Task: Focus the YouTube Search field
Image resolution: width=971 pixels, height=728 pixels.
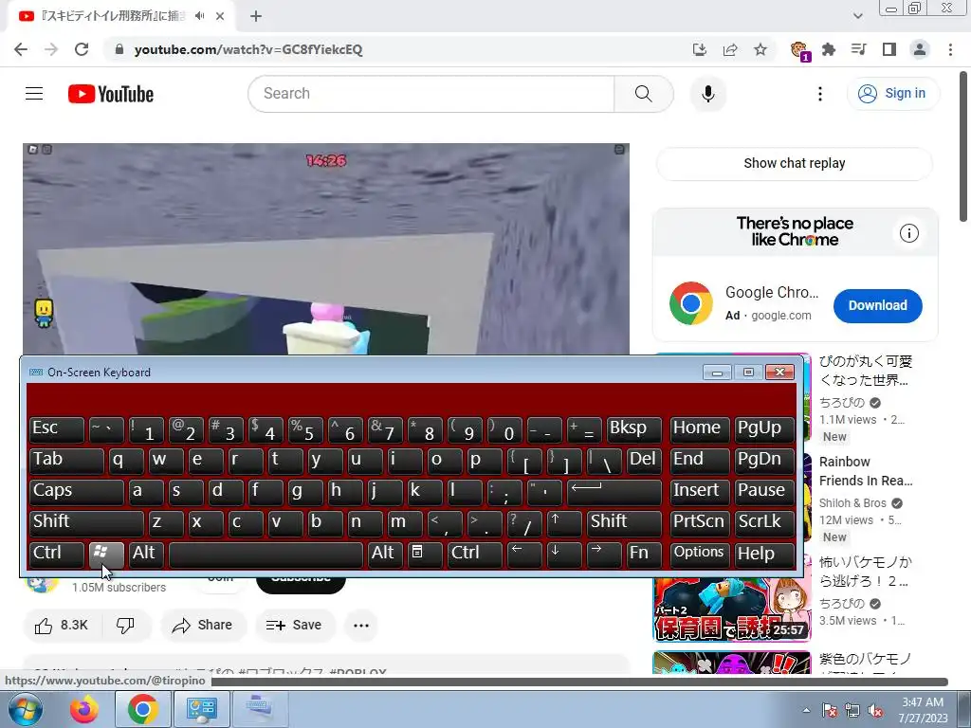Action: coord(432,94)
